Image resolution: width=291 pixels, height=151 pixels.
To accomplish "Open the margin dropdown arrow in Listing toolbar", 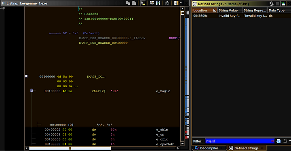I will point(181,3).
